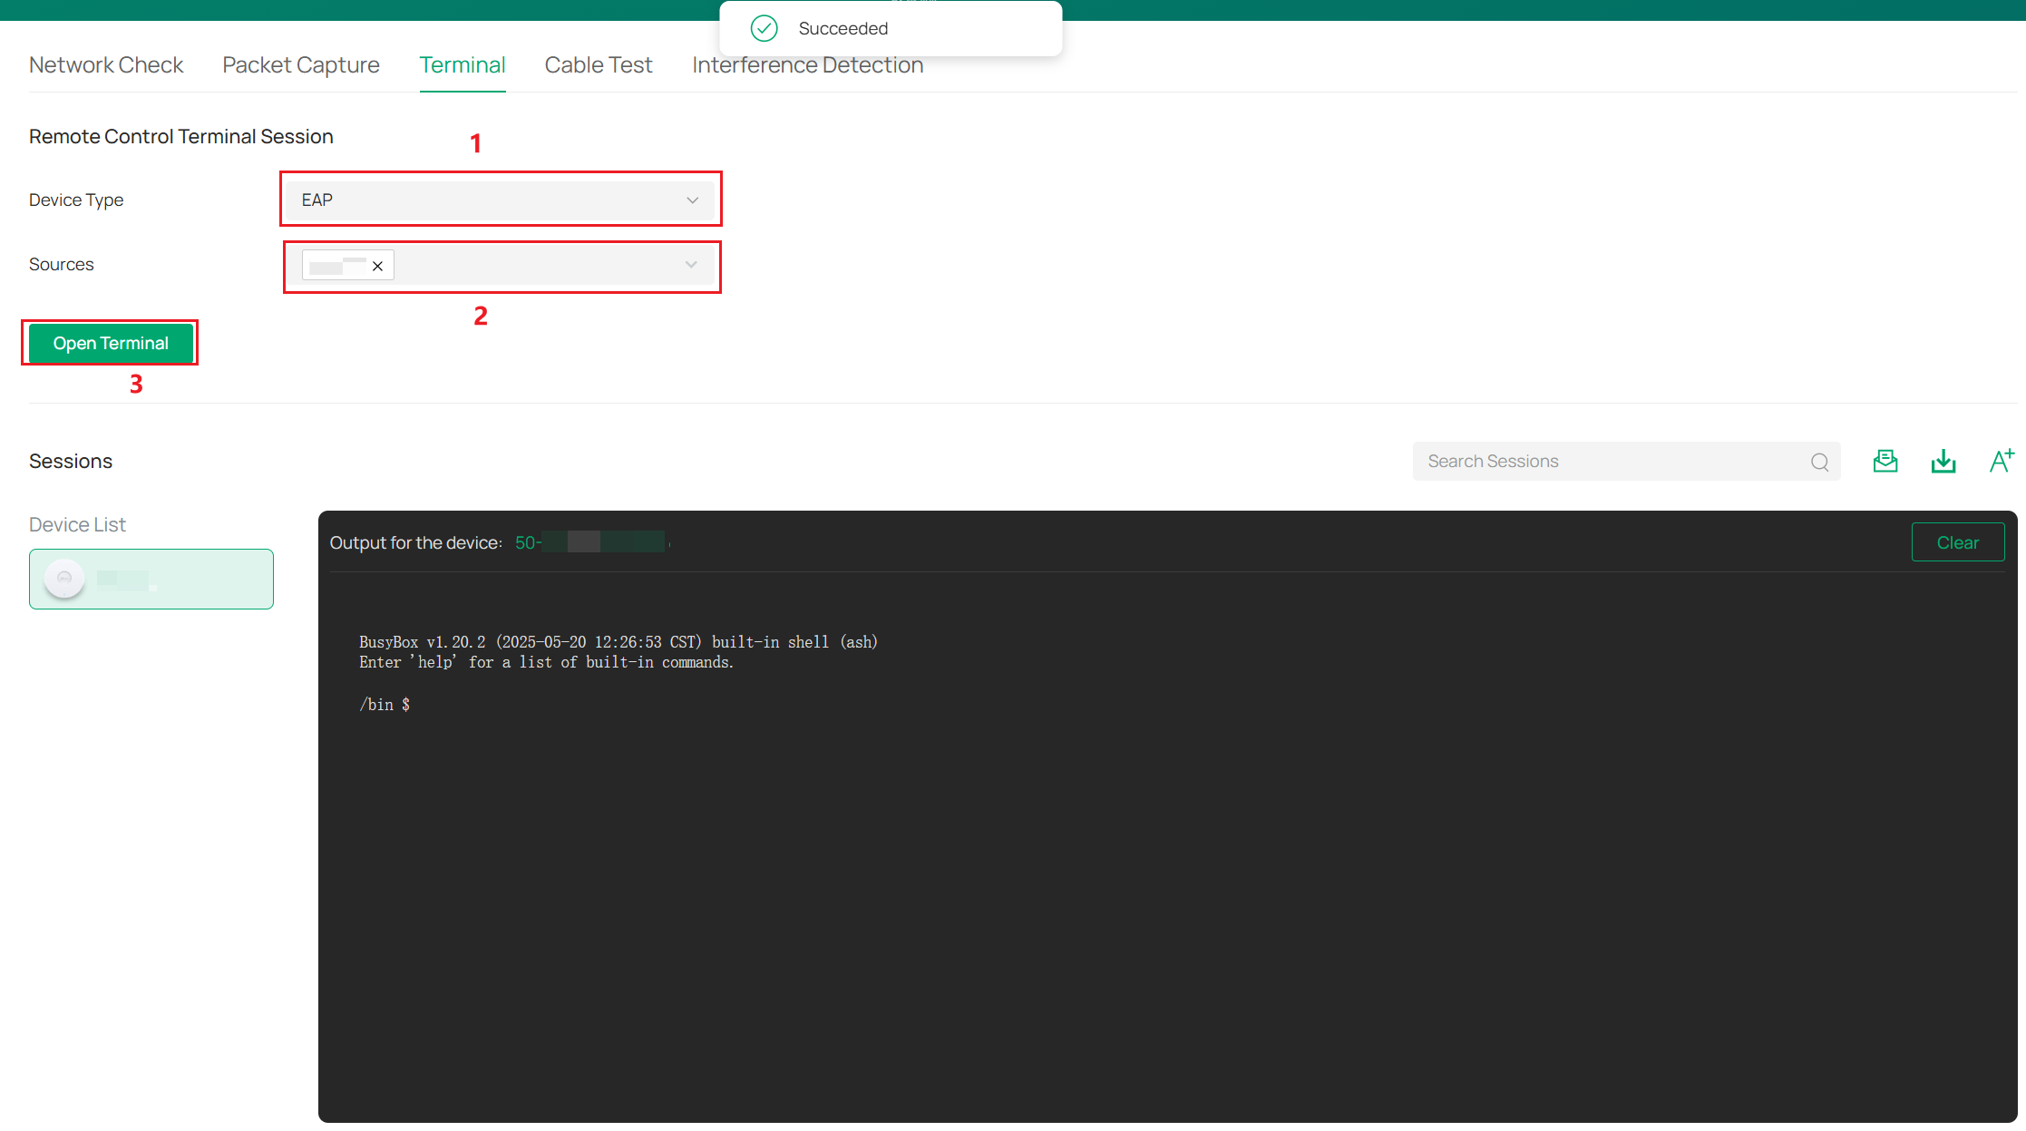The height and width of the screenshot is (1131, 2026).
Task: Open the Interference Detection tab
Action: [x=808, y=64]
